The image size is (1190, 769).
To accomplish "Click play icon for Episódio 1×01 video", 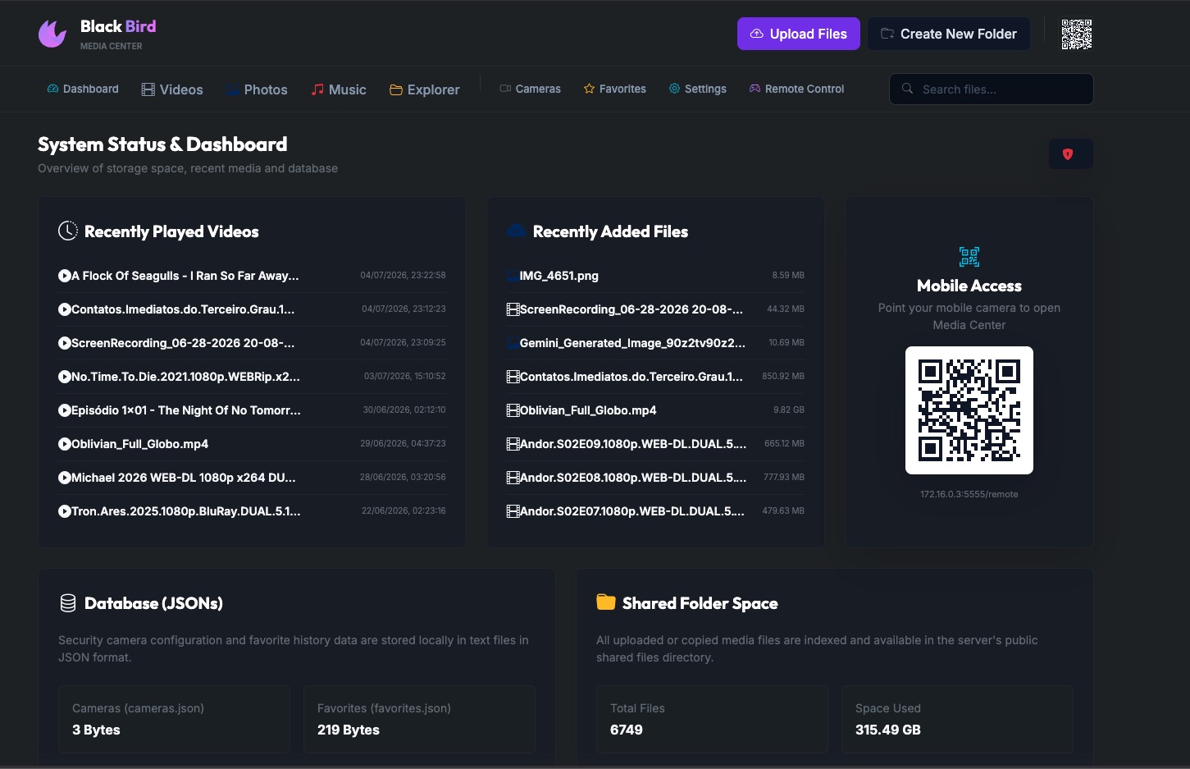I will click(64, 410).
